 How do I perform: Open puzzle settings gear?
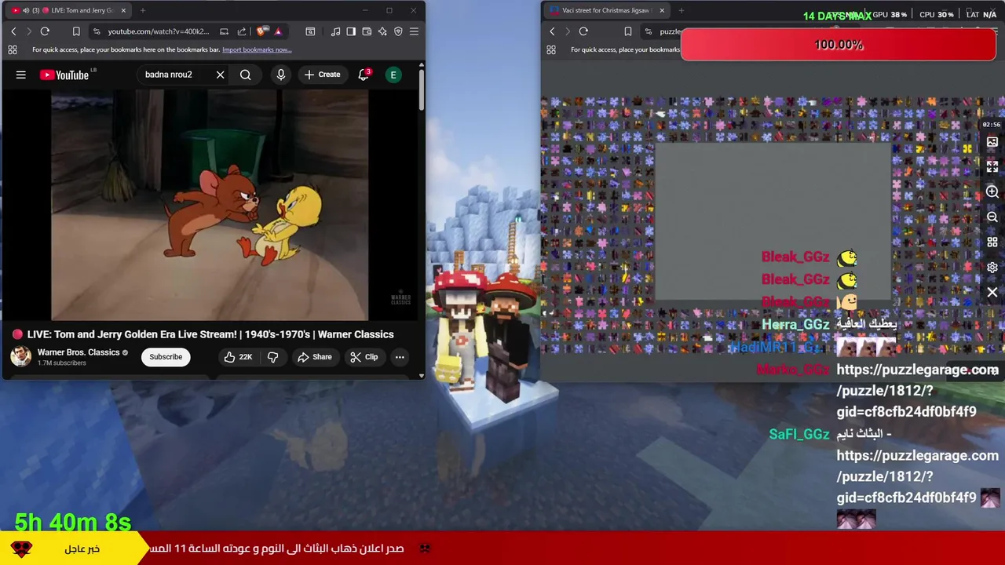pyautogui.click(x=992, y=268)
